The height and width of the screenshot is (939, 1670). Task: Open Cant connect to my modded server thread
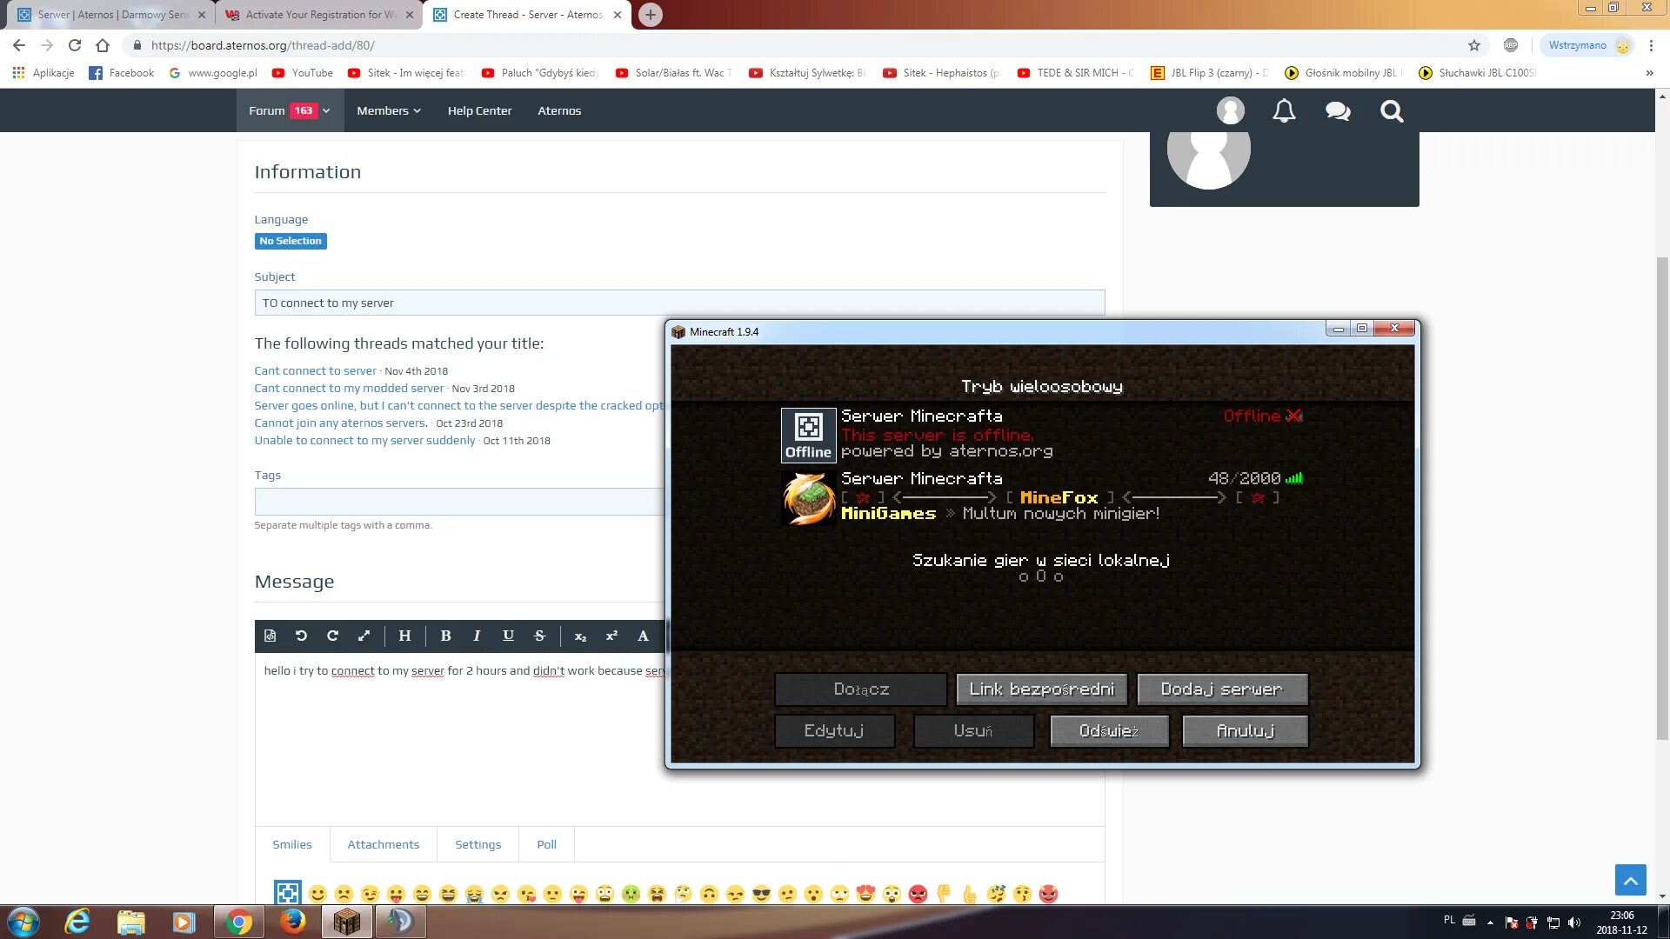click(349, 388)
